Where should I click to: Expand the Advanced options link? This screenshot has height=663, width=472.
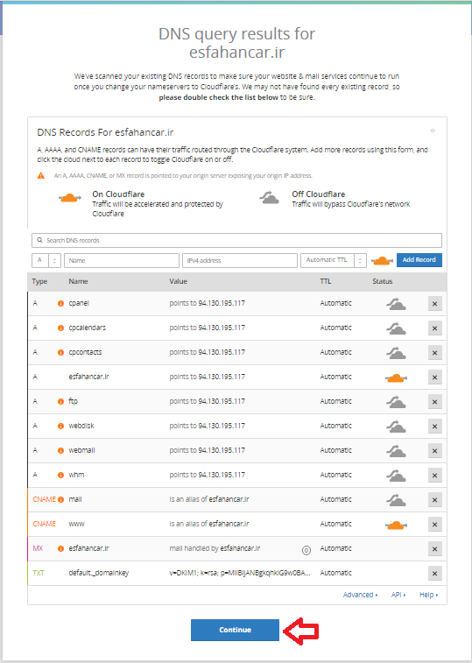click(x=360, y=595)
